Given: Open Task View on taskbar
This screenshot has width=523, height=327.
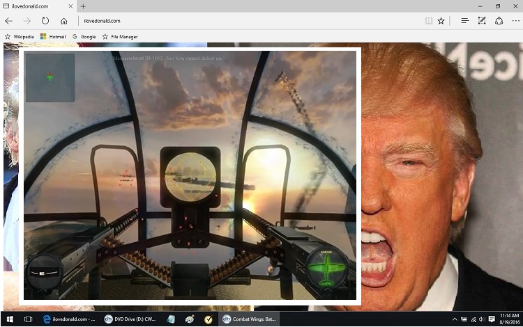Looking at the screenshot, I should pyautogui.click(x=29, y=319).
